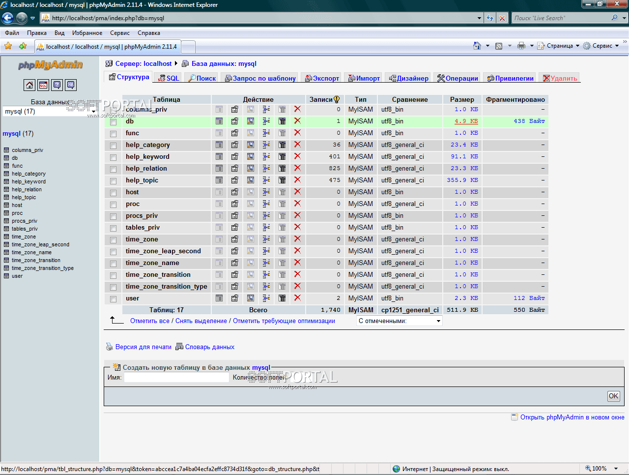The height and width of the screenshot is (475, 629).
Task: Click the sidebar browse icon beside help_topic
Action: click(6, 197)
